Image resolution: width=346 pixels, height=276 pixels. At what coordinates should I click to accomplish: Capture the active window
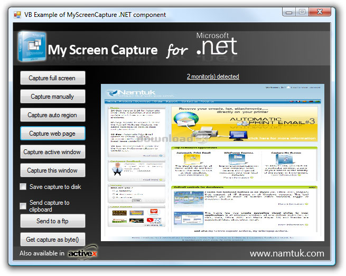[x=52, y=152]
